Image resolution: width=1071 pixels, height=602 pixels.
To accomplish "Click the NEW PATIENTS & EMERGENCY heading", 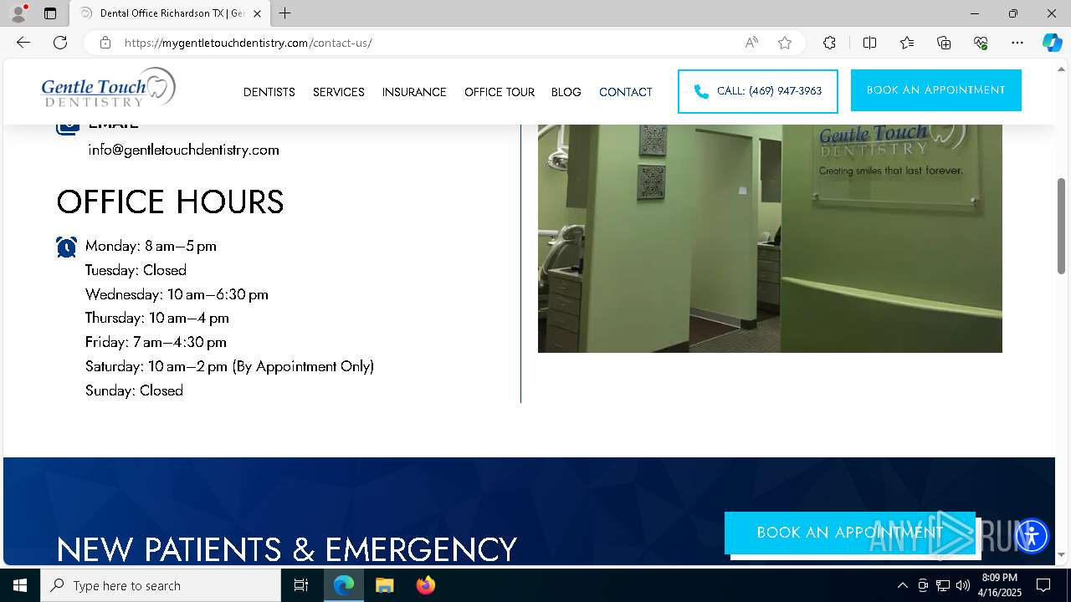I will click(x=287, y=549).
